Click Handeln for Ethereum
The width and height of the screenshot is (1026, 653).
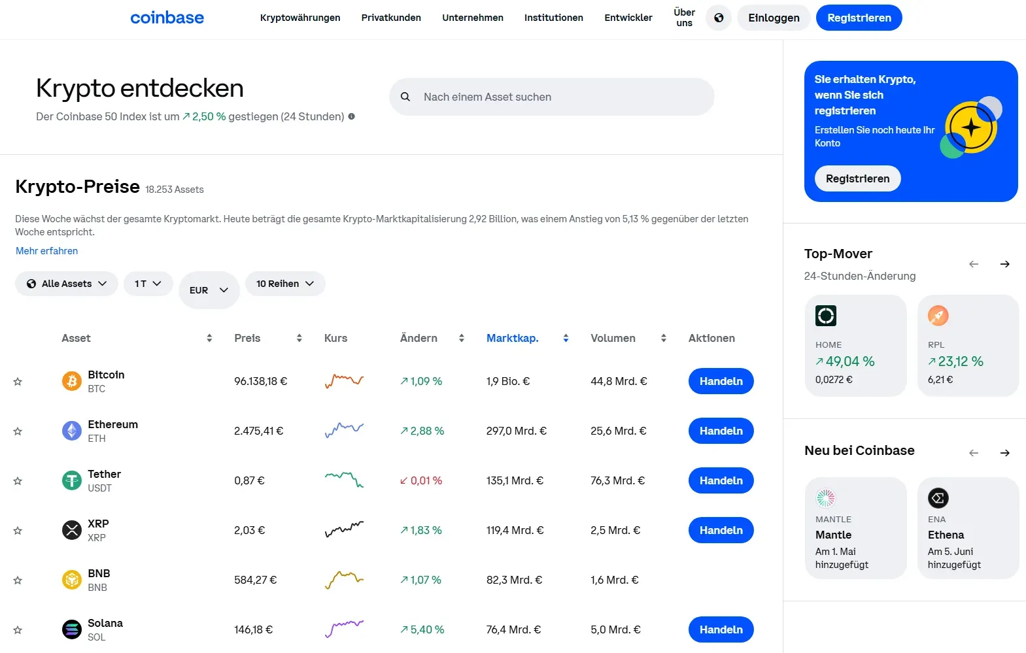point(721,431)
